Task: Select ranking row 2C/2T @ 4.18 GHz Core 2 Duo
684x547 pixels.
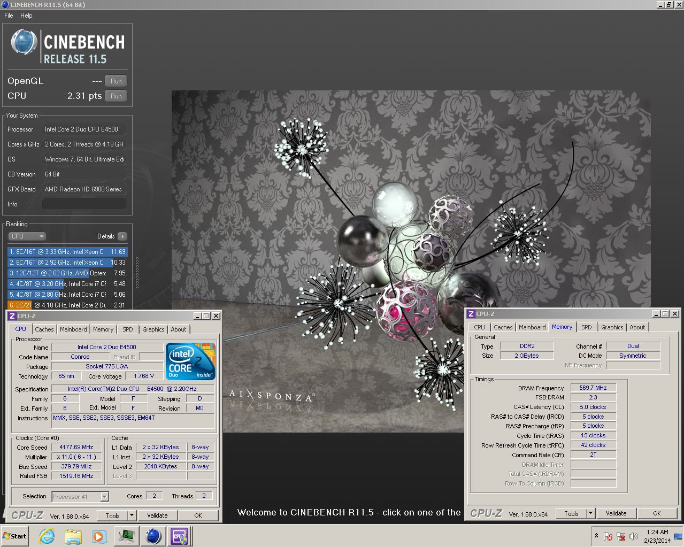Action: [67, 305]
